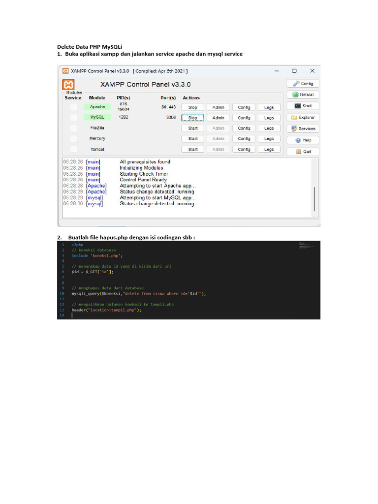Open MySQL Admin
This screenshot has height=504, width=378.
click(x=218, y=118)
